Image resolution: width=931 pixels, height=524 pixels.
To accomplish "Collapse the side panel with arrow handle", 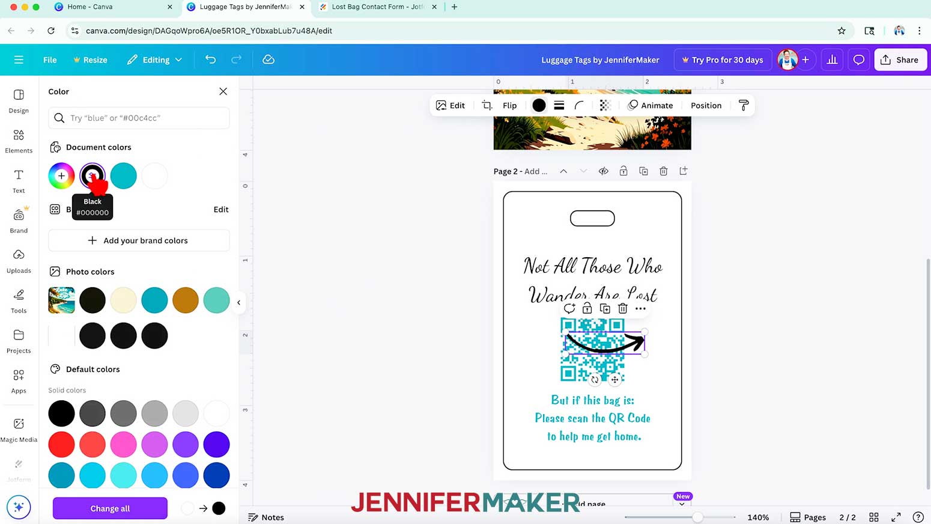I will click(239, 302).
